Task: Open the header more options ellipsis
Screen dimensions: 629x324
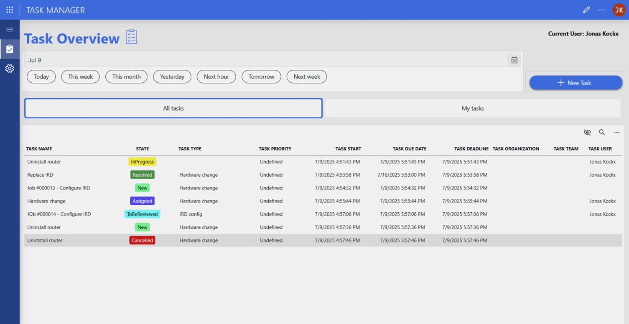Action: [601, 10]
